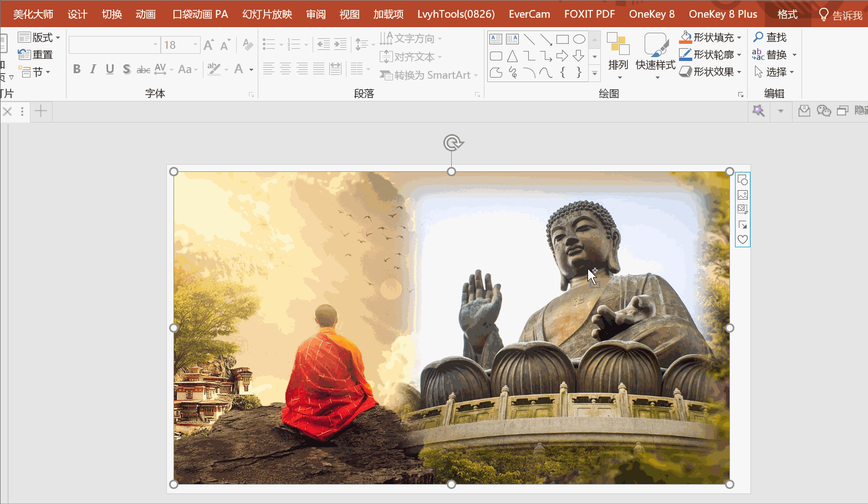Select the oval shape
The image size is (868, 504).
579,39
